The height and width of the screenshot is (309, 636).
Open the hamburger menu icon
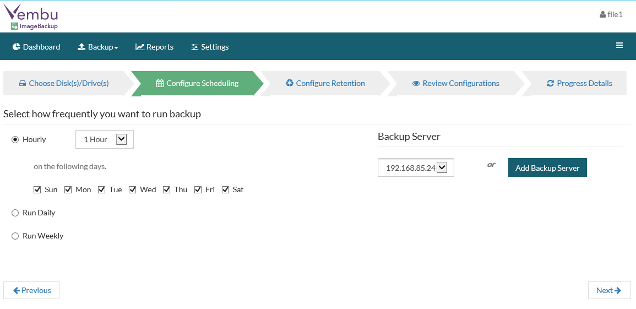[619, 46]
